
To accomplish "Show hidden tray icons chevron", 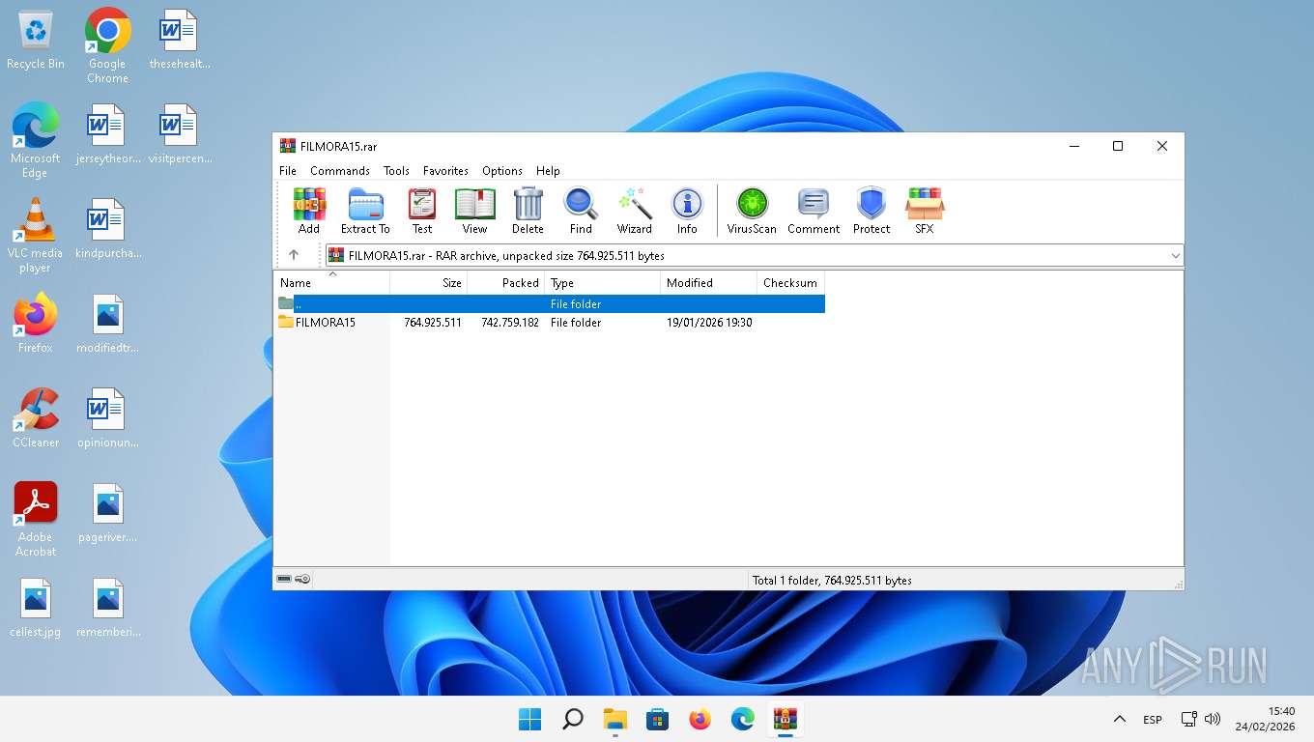I will click(1119, 719).
